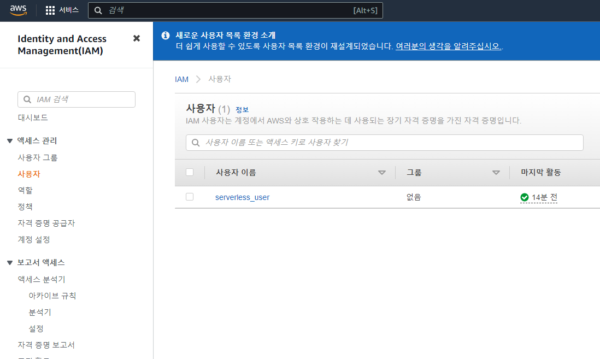Click the 마지막 활동 column header
This screenshot has width=600, height=359.
pos(540,173)
